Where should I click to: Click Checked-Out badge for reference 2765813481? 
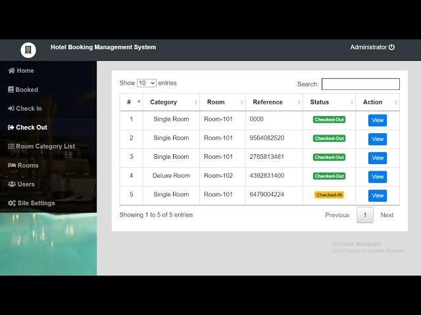[329, 157]
